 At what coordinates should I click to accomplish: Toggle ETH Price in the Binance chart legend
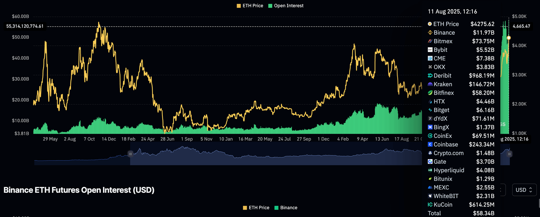click(256, 208)
